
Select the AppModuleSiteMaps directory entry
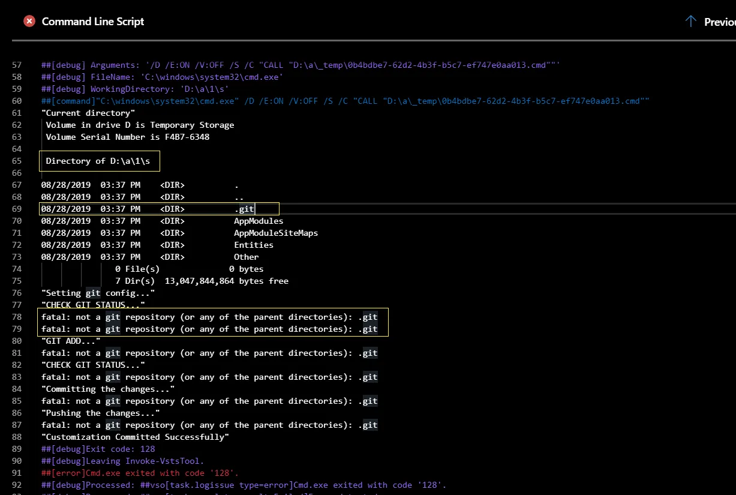(x=179, y=233)
